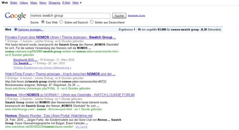Image resolution: width=239 pixels, height=130 pixels.
Task: Click the 5 Einträge - 4 Autoren line
Action: coord(44,78)
